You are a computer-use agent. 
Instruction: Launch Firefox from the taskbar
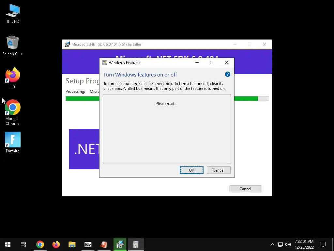coord(56,244)
